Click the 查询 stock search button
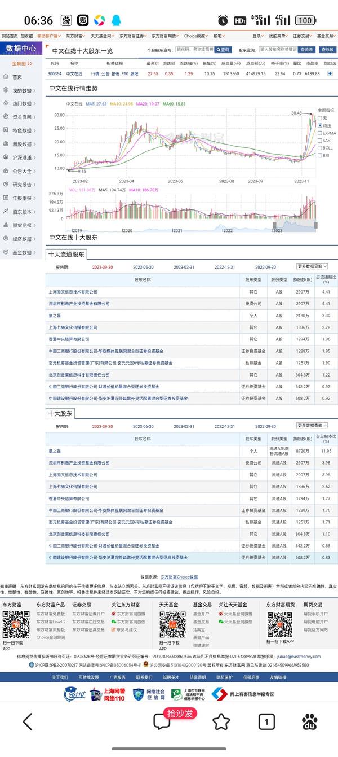This screenshot has height=757, width=338. pos(223,50)
